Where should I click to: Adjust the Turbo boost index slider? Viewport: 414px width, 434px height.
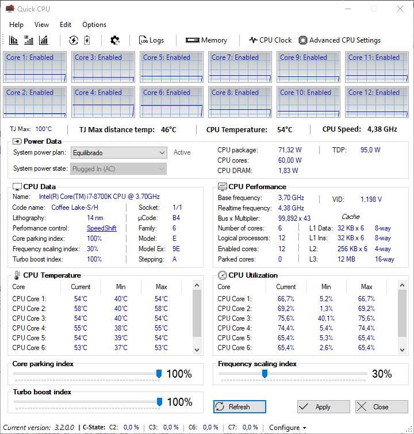159,402
